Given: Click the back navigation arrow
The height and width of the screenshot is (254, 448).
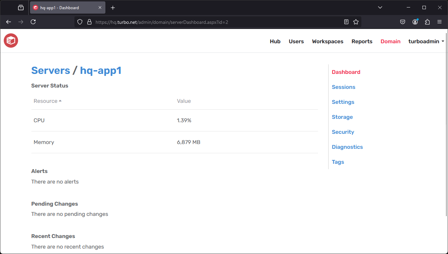Looking at the screenshot, I should [8, 22].
